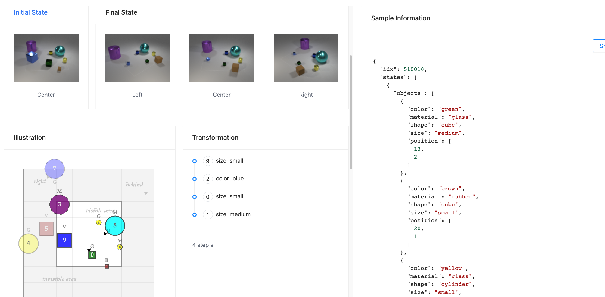Click the step marker for '2 color blue'
This screenshot has height=297, width=605.
tap(194, 179)
